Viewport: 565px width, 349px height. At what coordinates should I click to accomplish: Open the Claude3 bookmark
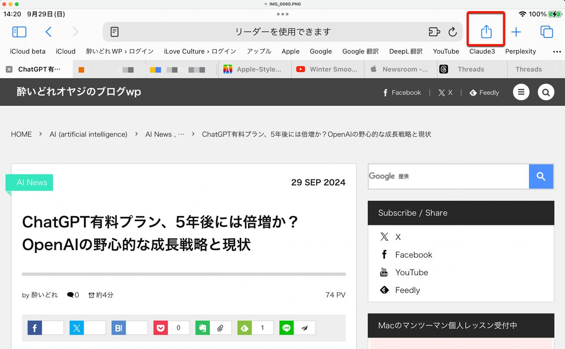pyautogui.click(x=482, y=51)
